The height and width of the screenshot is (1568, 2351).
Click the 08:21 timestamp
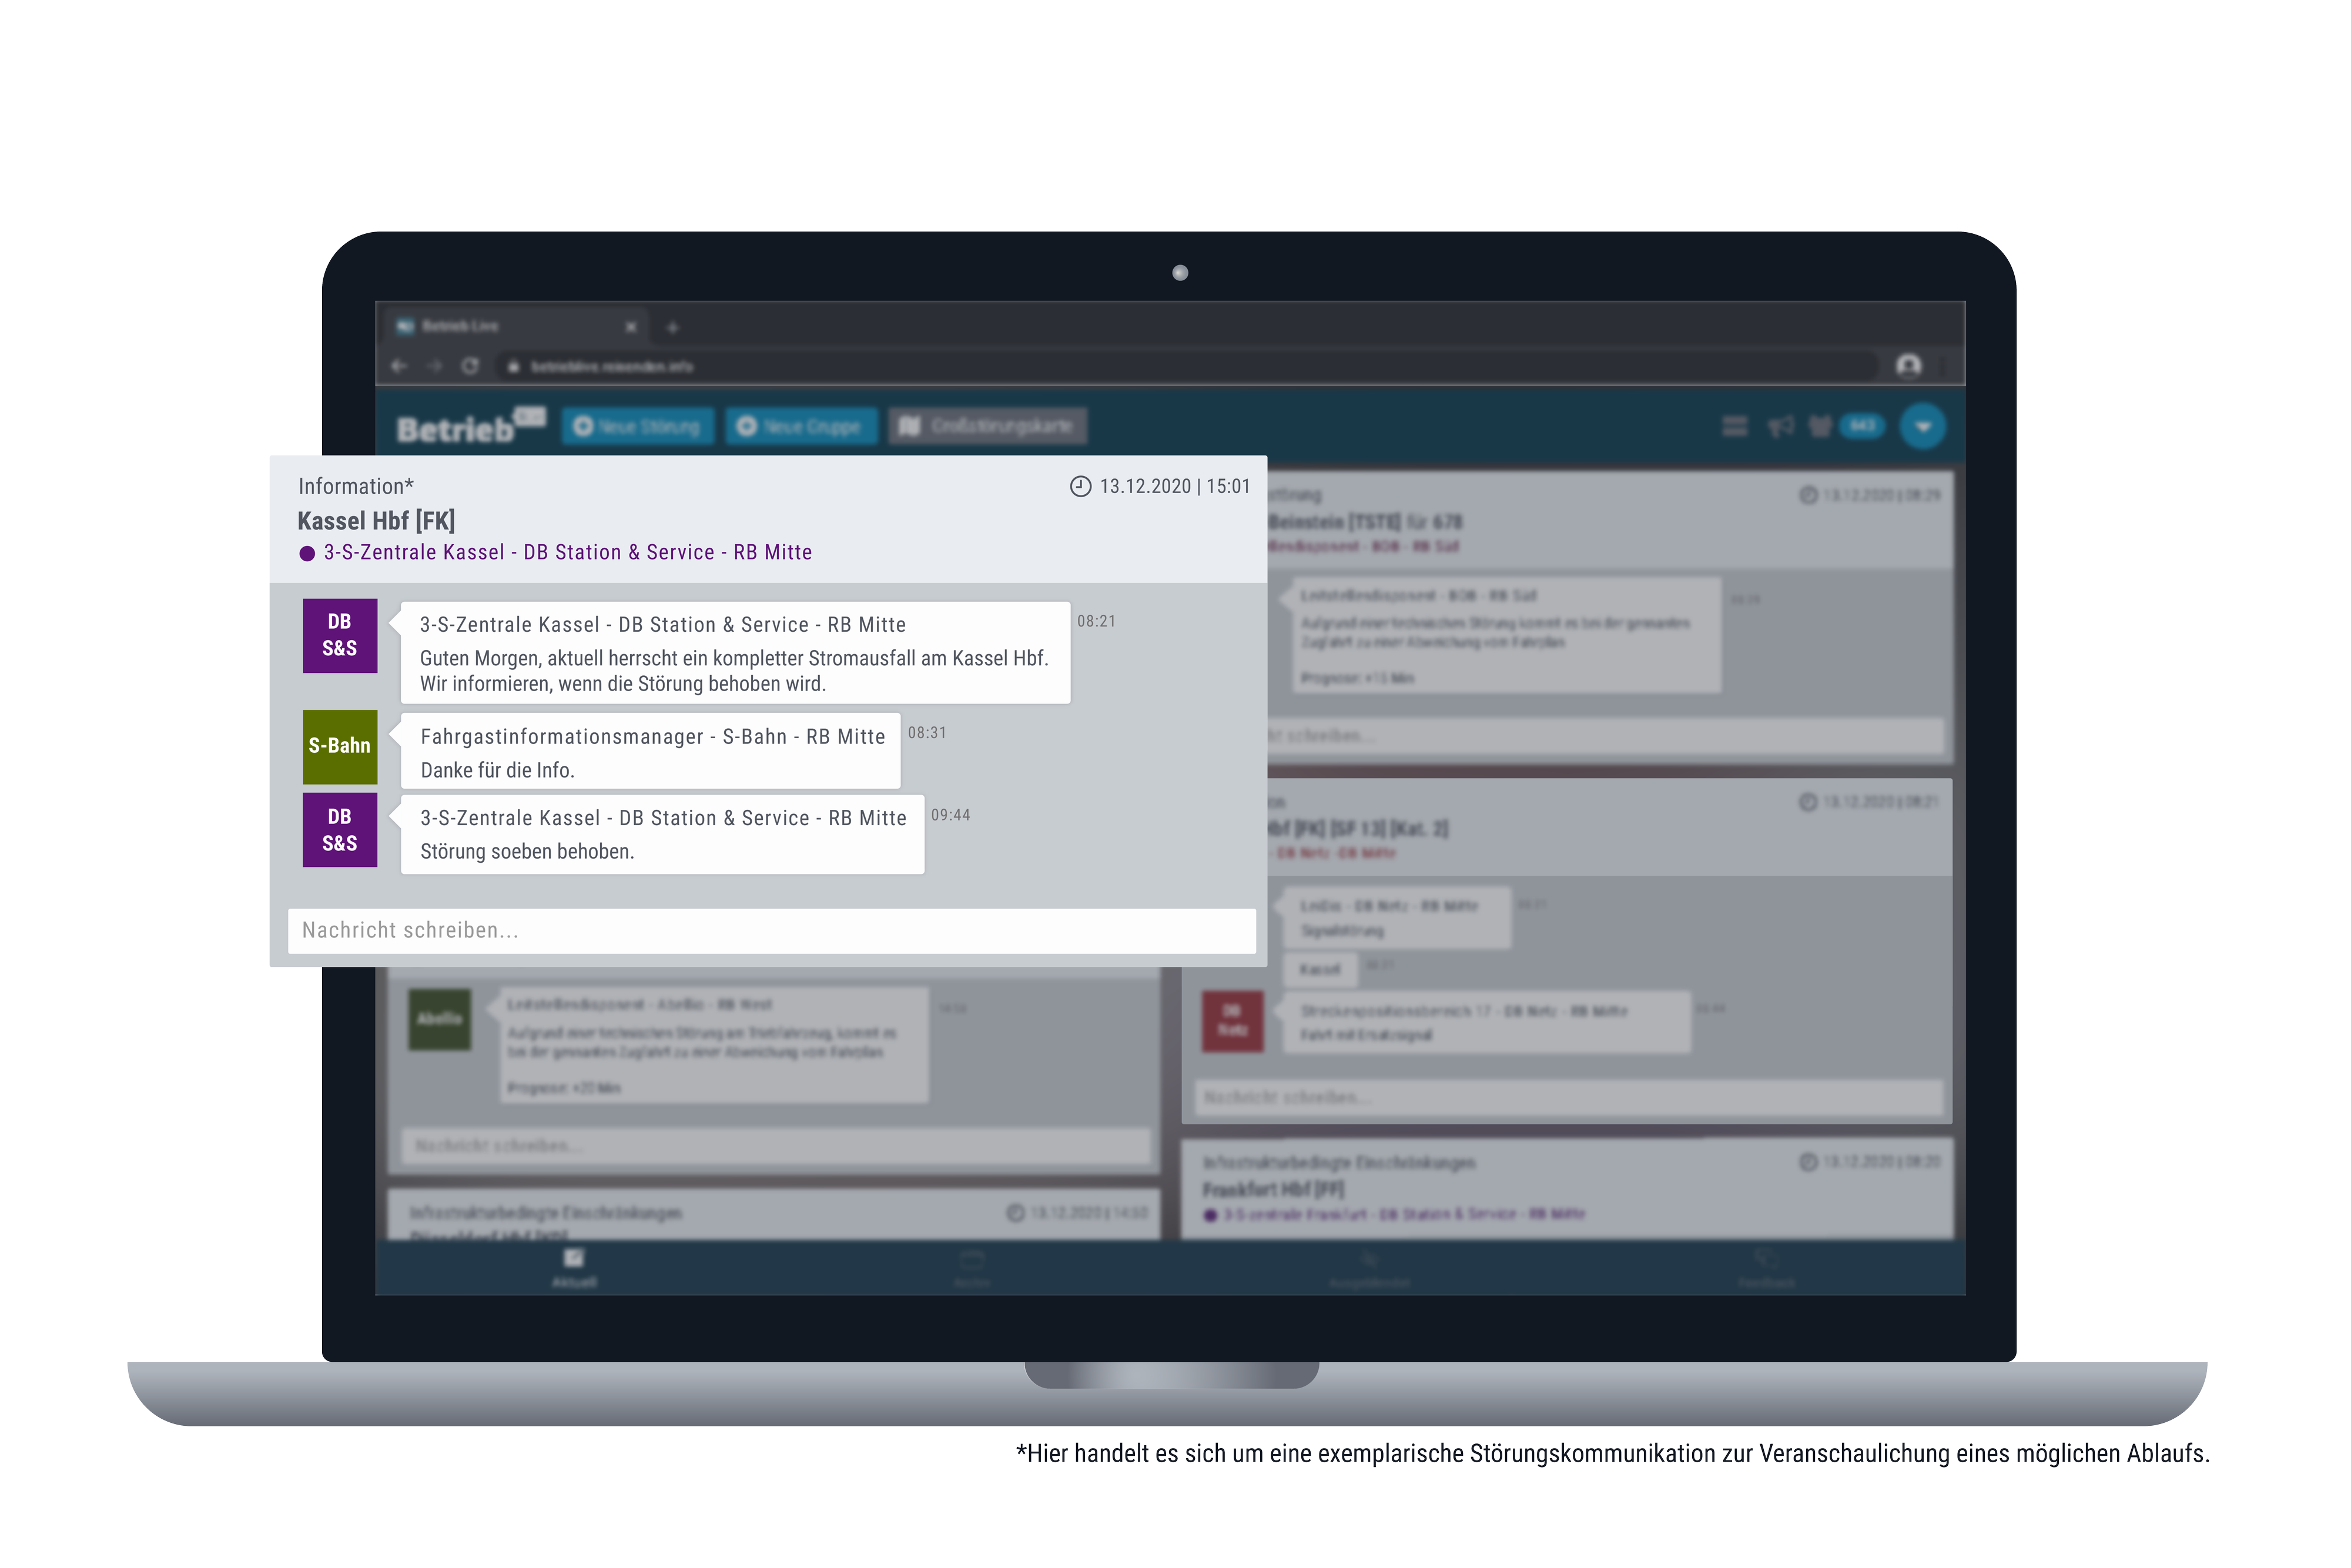(1096, 621)
